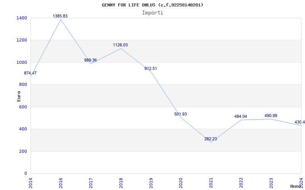Click the 2014 x-axis tick label
The width and height of the screenshot is (305, 190).
click(30, 183)
